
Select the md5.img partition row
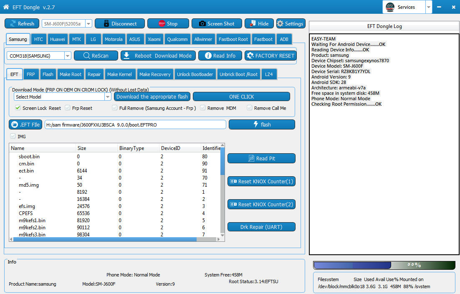[x=115, y=185]
